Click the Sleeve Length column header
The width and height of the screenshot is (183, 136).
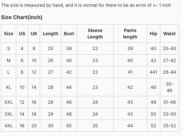[95, 34]
